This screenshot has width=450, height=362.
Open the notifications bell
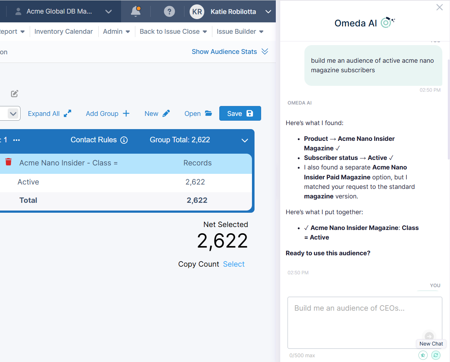pyautogui.click(x=136, y=11)
